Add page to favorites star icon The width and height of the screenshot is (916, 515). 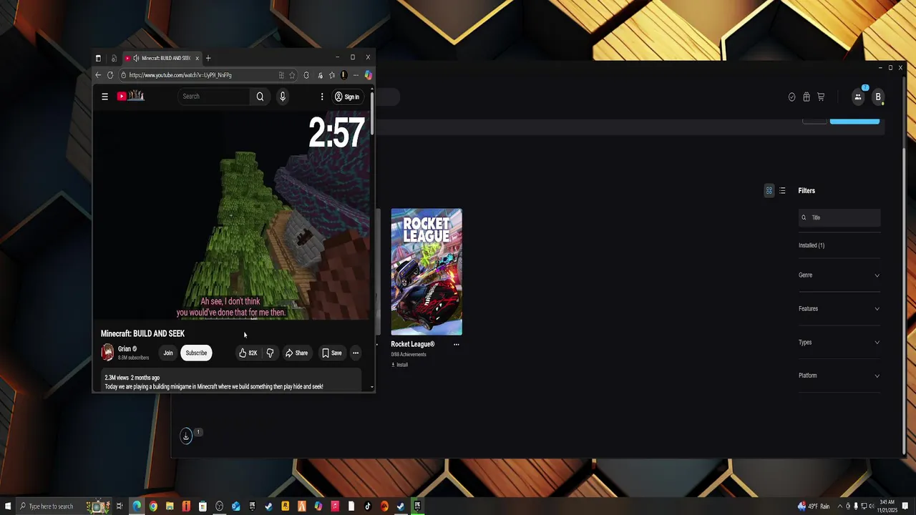tap(292, 75)
